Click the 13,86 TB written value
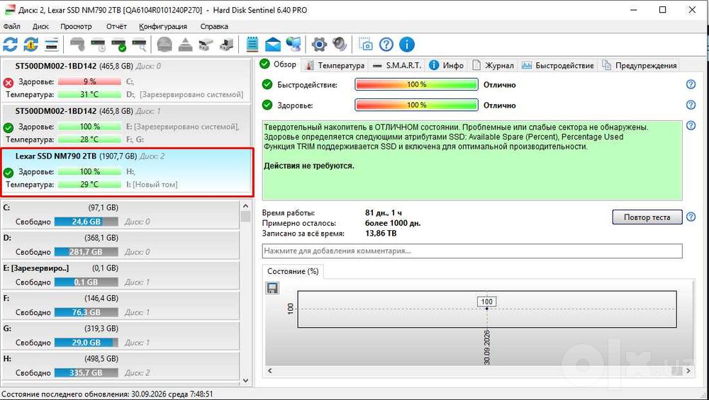This screenshot has height=400, width=709. (x=381, y=234)
